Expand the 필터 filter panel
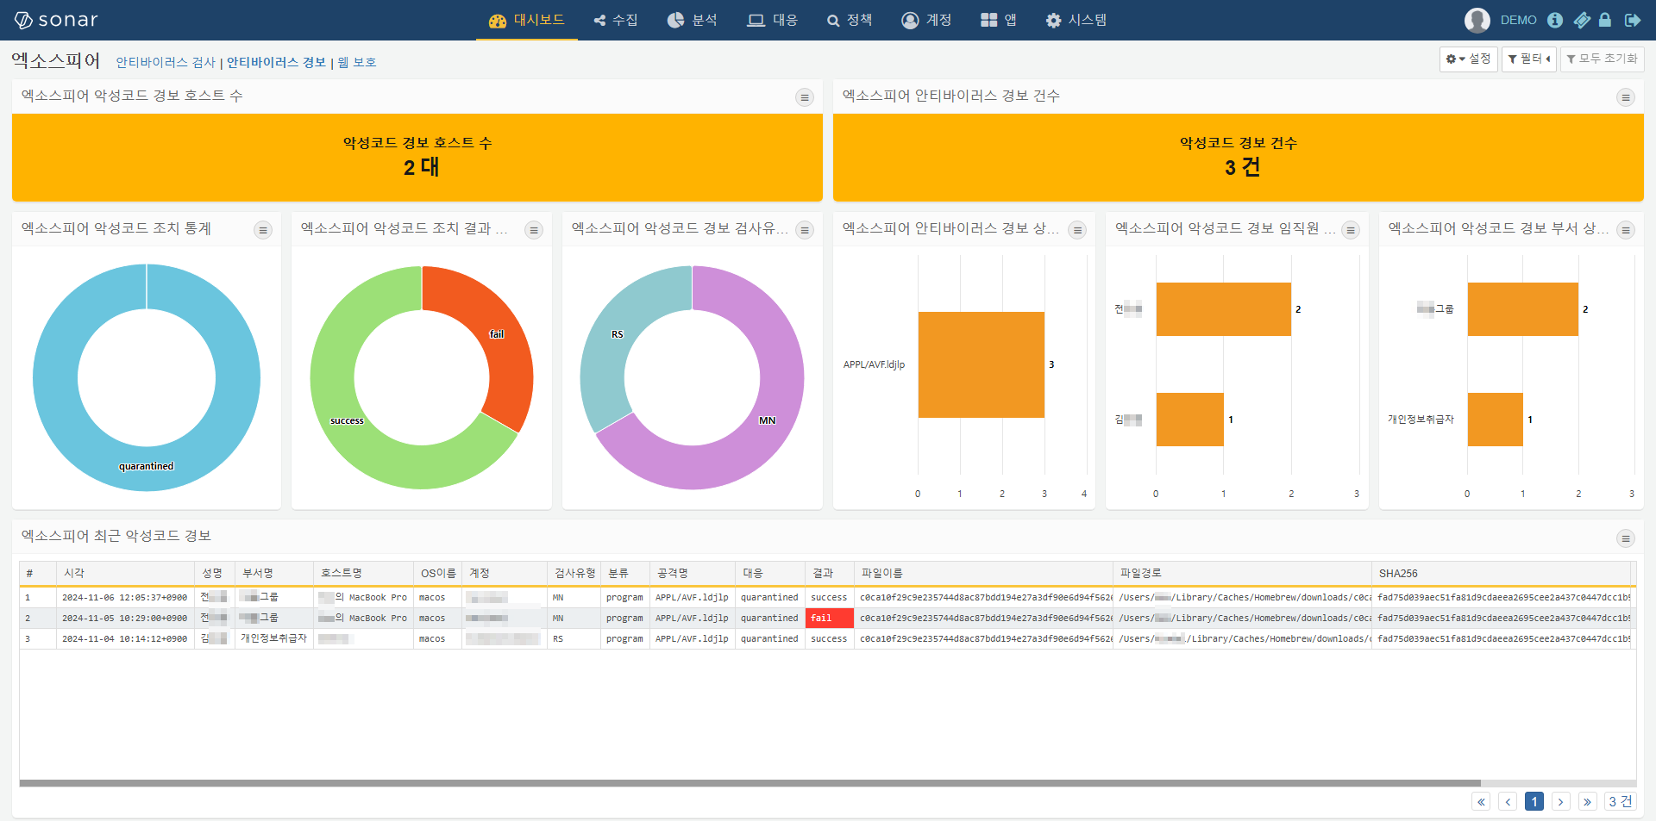Viewport: 1656px width, 821px height. pos(1528,59)
